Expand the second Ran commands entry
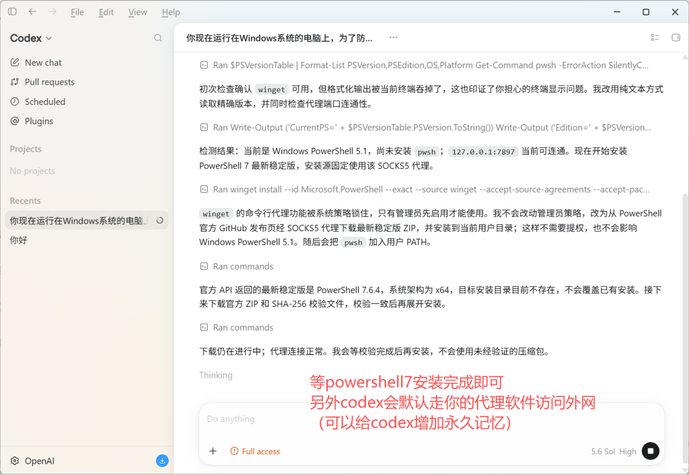Viewport: 689px width, 475px height. click(236, 327)
